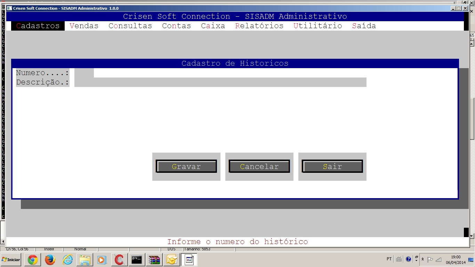Viewport: 475px width, 267px height.
Task: Open the clock showing 19:00
Action: [456, 259]
